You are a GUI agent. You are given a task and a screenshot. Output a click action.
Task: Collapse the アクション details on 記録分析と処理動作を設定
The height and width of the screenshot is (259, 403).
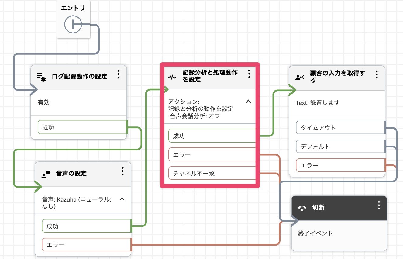point(248,102)
